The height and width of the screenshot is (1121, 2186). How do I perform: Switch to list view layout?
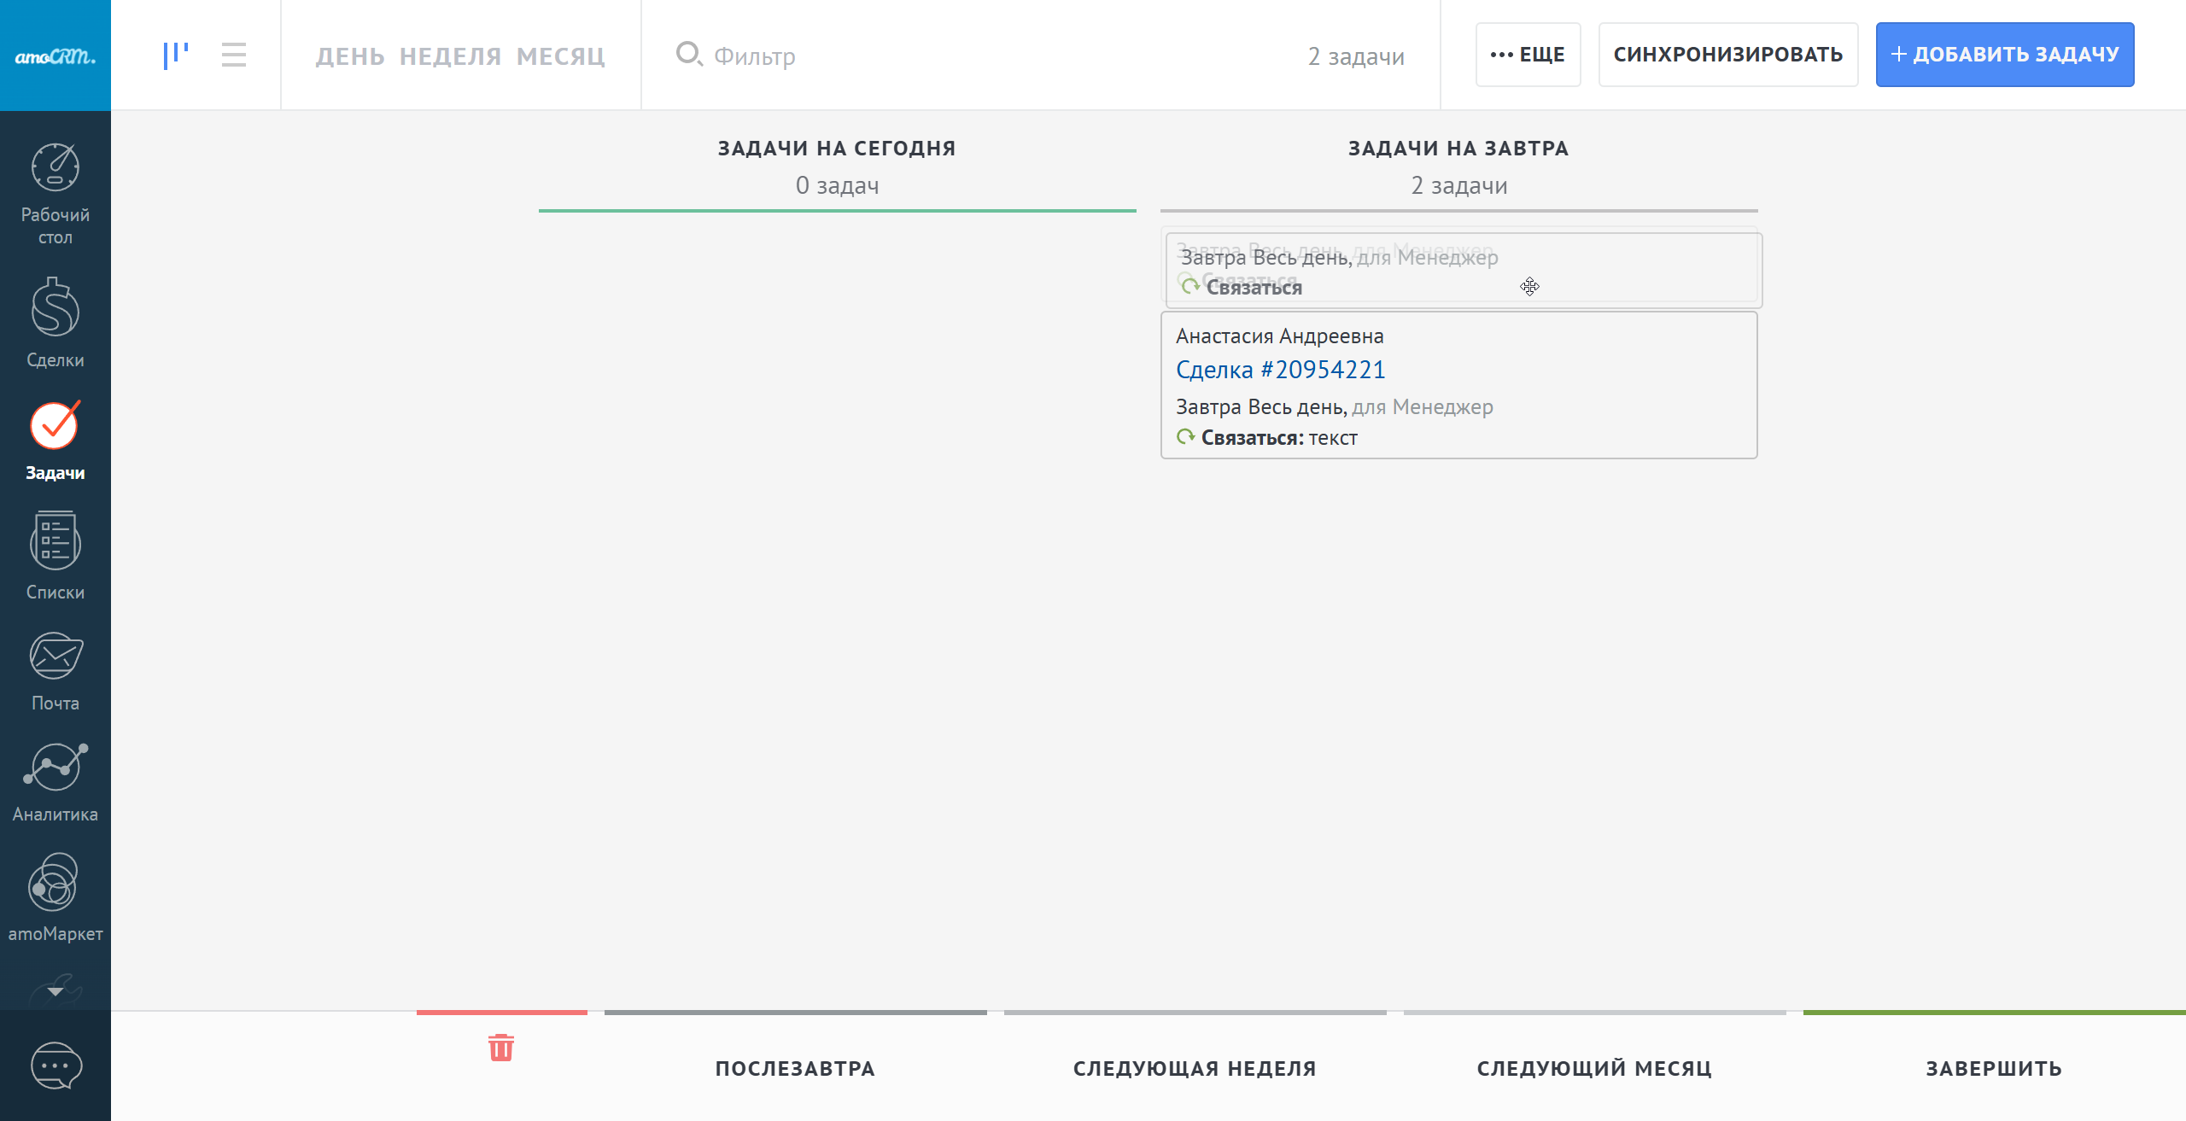tap(233, 55)
